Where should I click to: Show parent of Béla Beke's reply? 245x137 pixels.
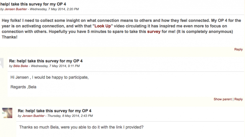click(223, 99)
